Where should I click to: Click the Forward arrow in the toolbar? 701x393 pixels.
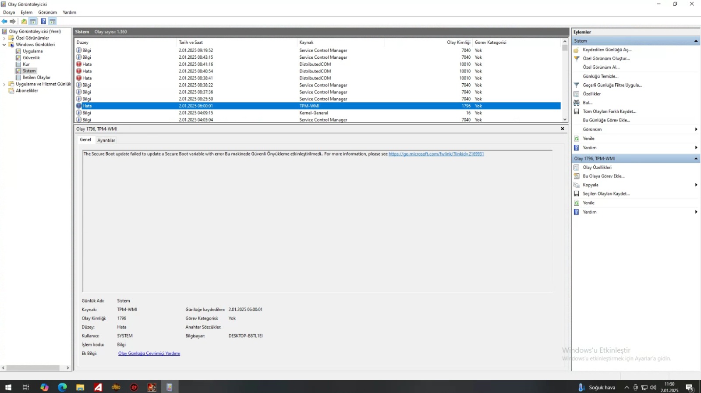pos(13,21)
